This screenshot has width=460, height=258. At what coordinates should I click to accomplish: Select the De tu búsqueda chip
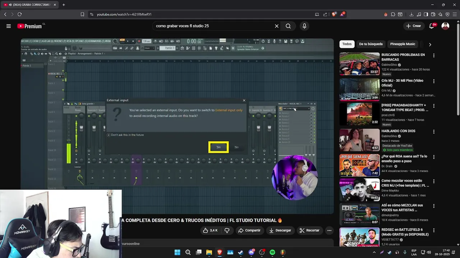[x=371, y=44]
